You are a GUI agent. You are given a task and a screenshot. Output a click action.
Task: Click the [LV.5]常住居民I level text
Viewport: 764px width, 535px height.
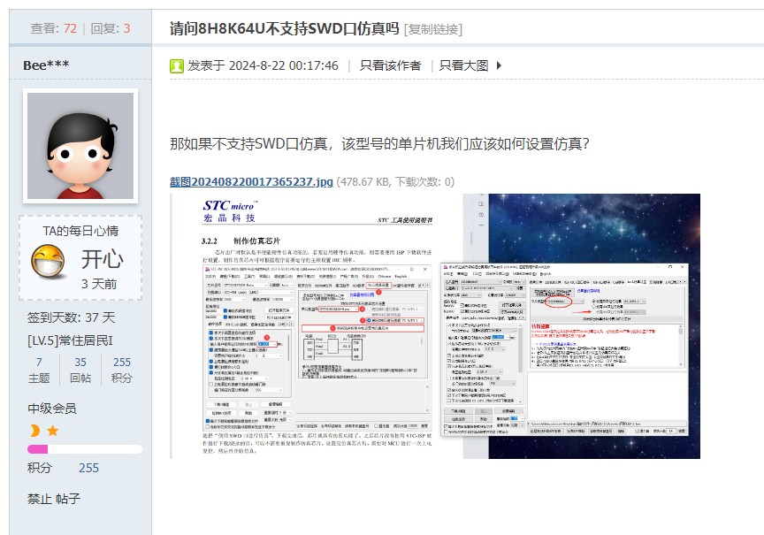[x=70, y=340]
